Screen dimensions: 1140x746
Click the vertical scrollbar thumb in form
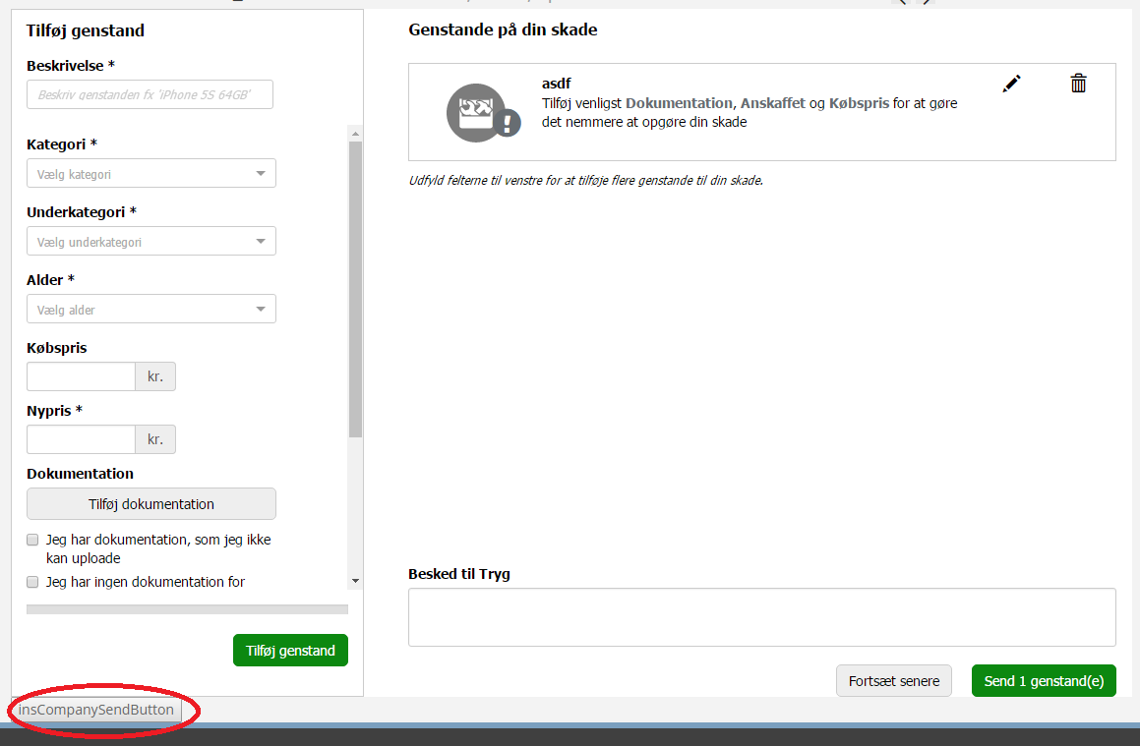pos(355,289)
